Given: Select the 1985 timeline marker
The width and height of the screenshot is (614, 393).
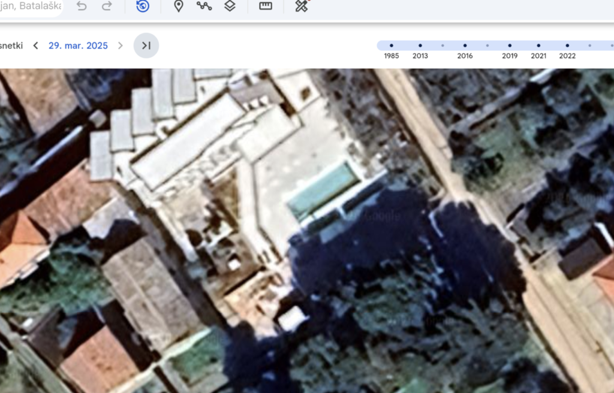Looking at the screenshot, I should point(392,46).
